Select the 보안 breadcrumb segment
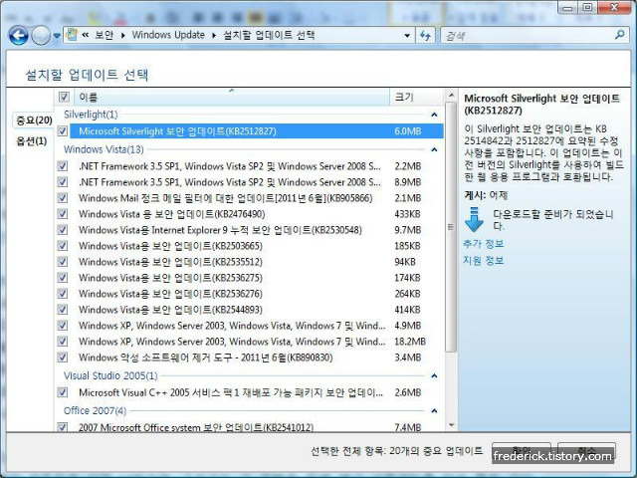Image resolution: width=637 pixels, height=478 pixels. pos(104,35)
